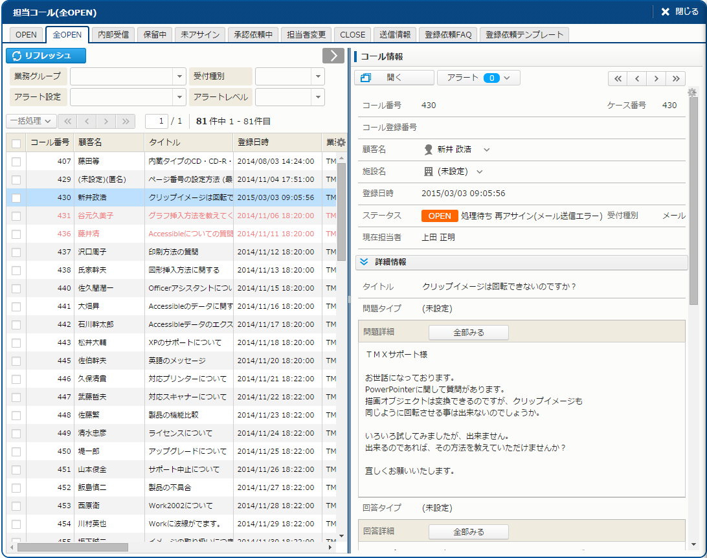
Task: Show next call record arrow
Action: [x=656, y=78]
